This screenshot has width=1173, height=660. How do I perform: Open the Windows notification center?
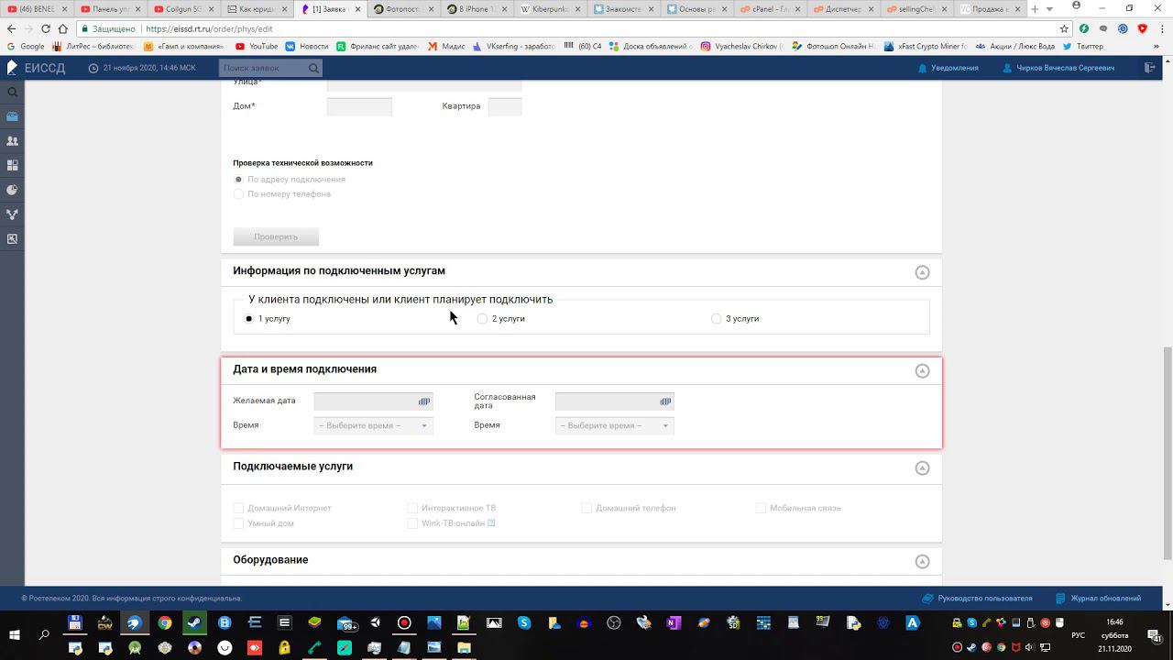click(1154, 635)
